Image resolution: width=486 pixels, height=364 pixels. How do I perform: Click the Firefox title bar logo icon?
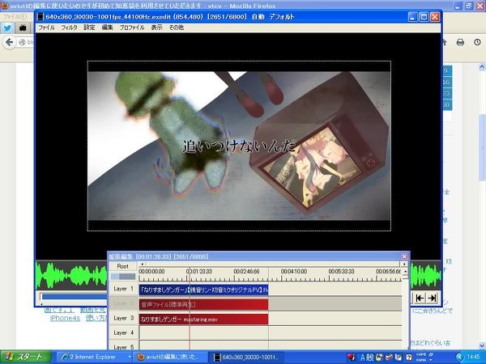click(x=4, y=5)
